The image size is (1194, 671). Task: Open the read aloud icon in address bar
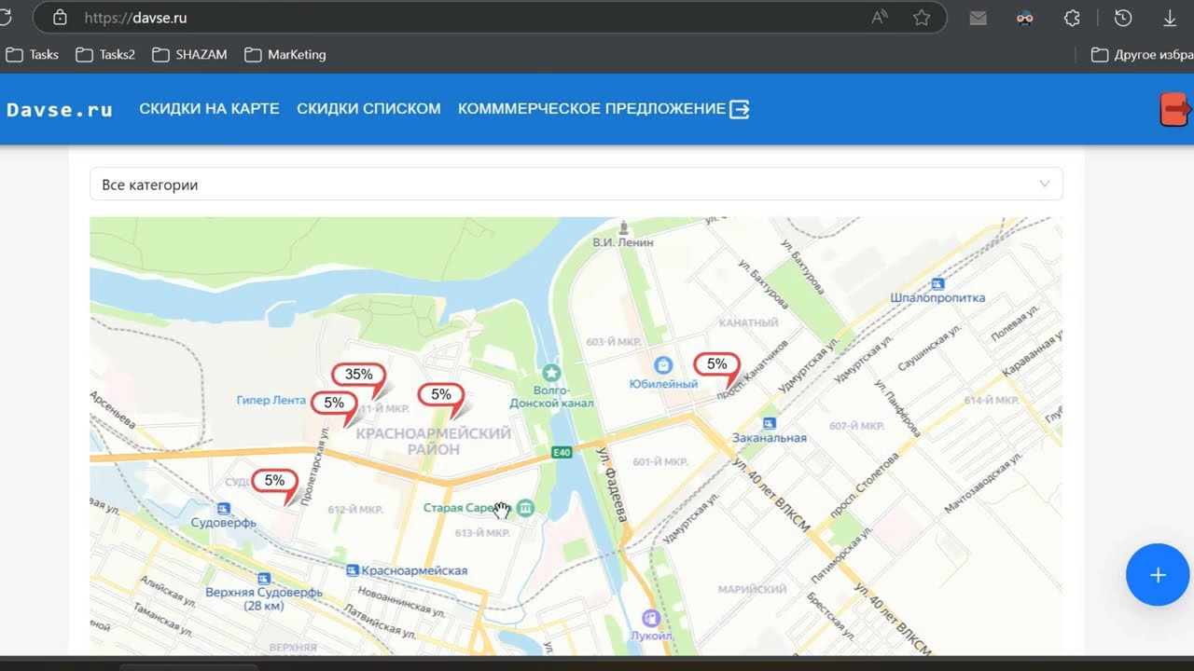point(879,18)
